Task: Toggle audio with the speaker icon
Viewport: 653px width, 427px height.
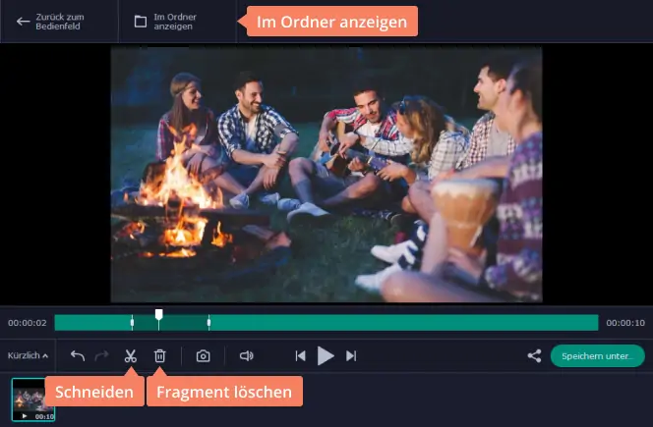Action: (247, 356)
